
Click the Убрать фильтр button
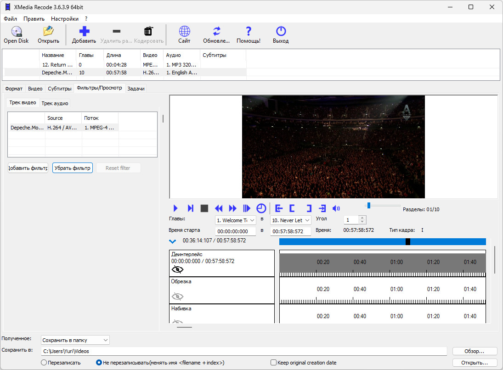click(73, 168)
